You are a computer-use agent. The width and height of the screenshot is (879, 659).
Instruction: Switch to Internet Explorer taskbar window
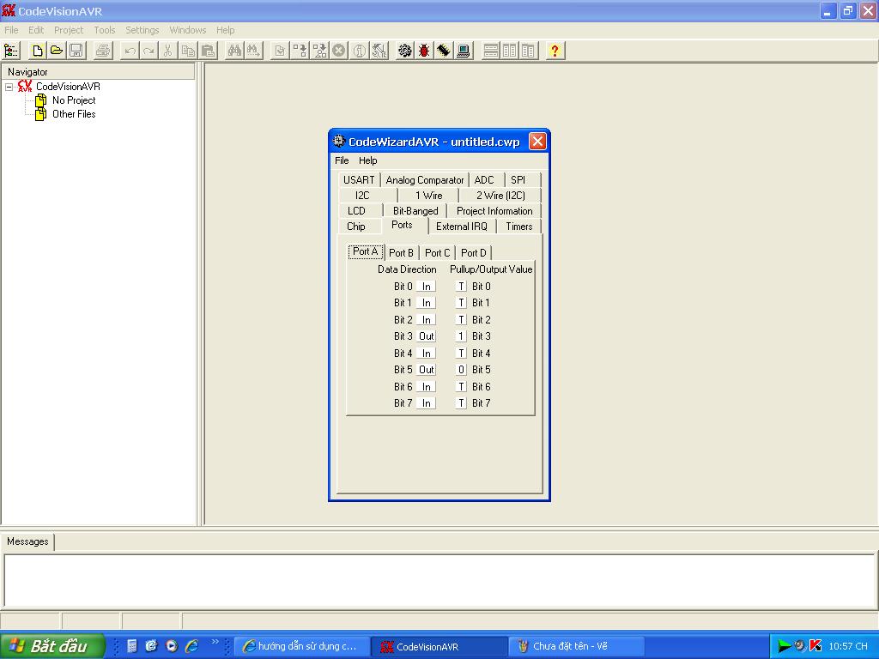[x=302, y=646]
